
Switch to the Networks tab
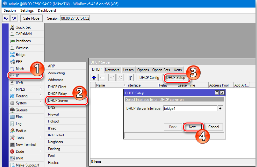click(112, 70)
